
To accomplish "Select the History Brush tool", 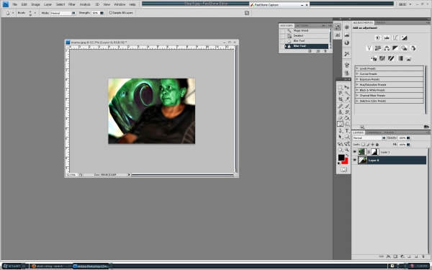I will coord(347,112).
